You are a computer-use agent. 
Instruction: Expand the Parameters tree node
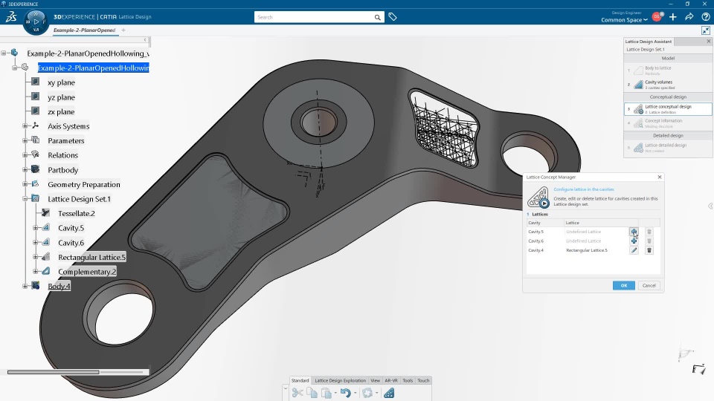25,140
